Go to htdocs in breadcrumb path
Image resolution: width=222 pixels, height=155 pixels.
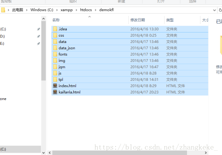click(x=86, y=10)
